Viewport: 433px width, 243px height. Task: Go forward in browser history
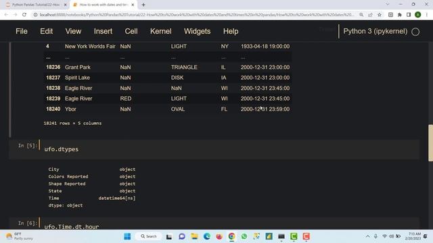point(15,15)
